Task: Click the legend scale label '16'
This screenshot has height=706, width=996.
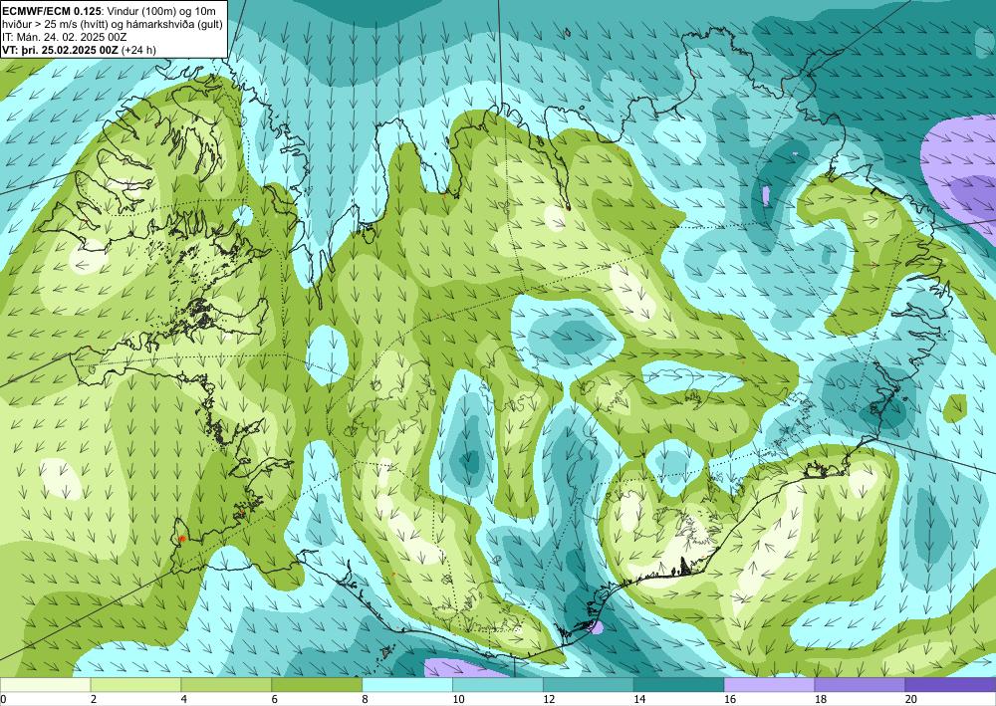Action: coord(730,699)
